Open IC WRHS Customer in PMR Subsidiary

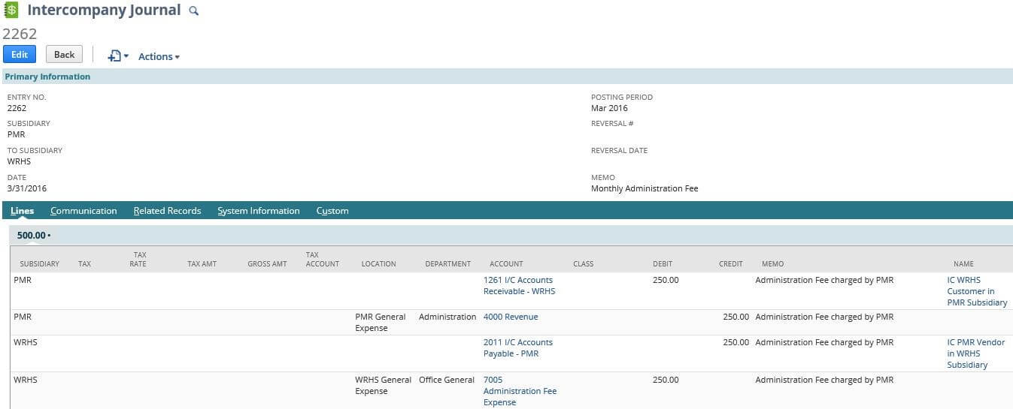pyautogui.click(x=976, y=291)
